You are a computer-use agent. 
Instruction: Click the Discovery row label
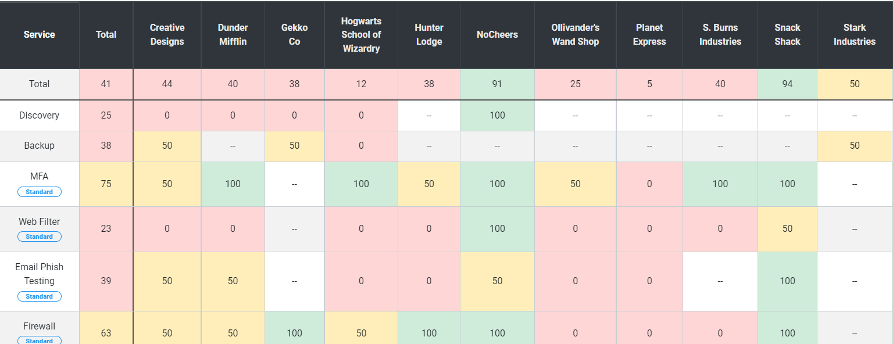pyautogui.click(x=40, y=115)
